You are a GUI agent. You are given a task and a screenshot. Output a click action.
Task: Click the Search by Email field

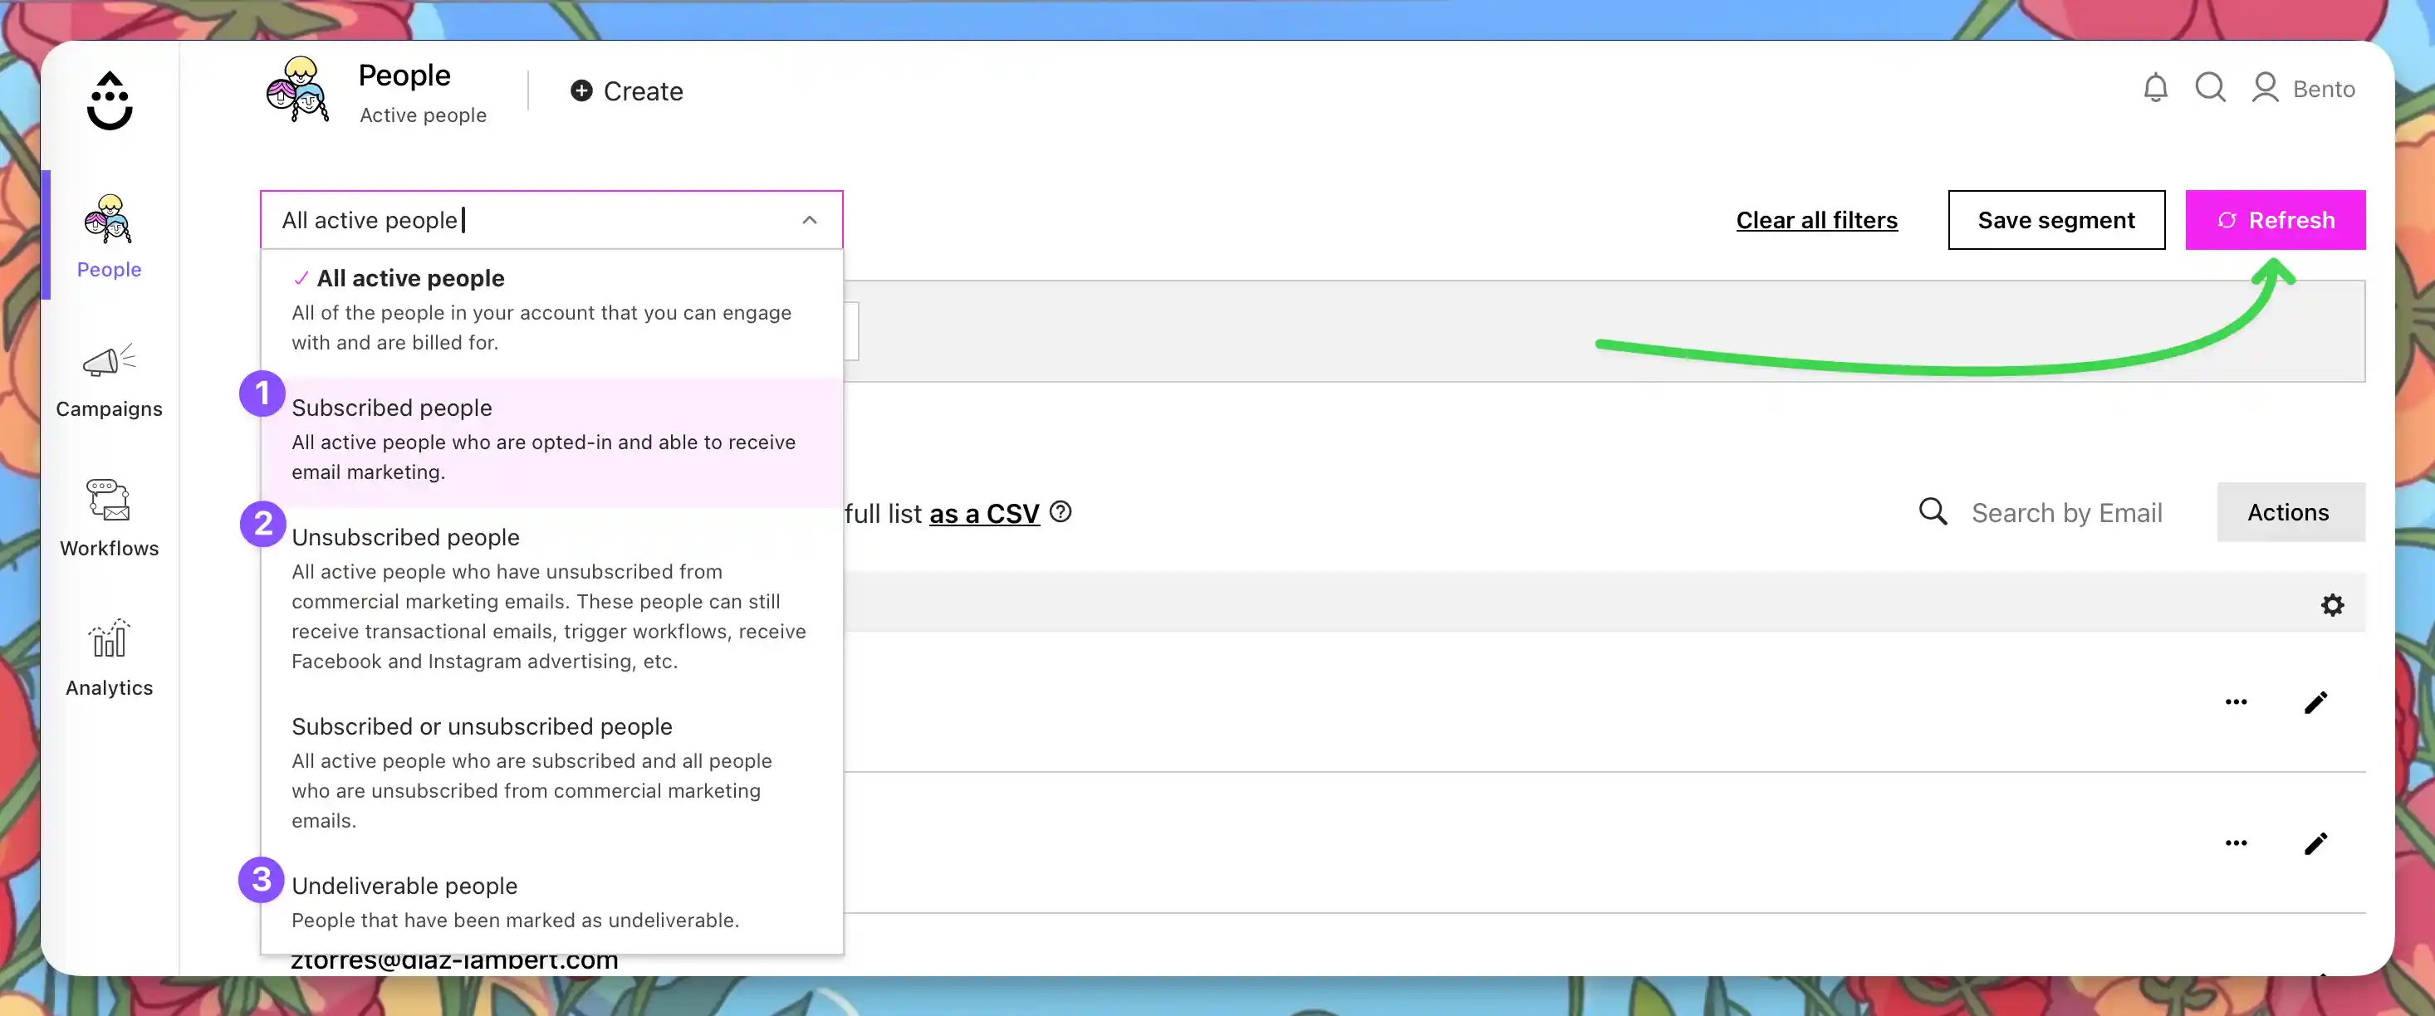click(2066, 512)
